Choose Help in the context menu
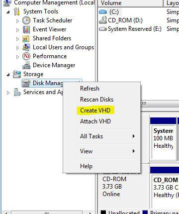This screenshot has height=214, width=179. [101, 166]
